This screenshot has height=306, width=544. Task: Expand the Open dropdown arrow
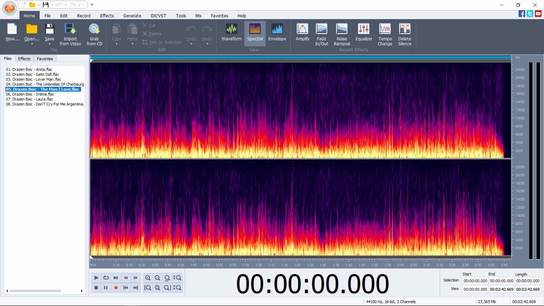[x=32, y=44]
